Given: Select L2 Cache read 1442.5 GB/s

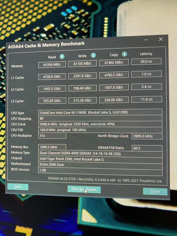Looking at the screenshot, I should tap(52, 89).
